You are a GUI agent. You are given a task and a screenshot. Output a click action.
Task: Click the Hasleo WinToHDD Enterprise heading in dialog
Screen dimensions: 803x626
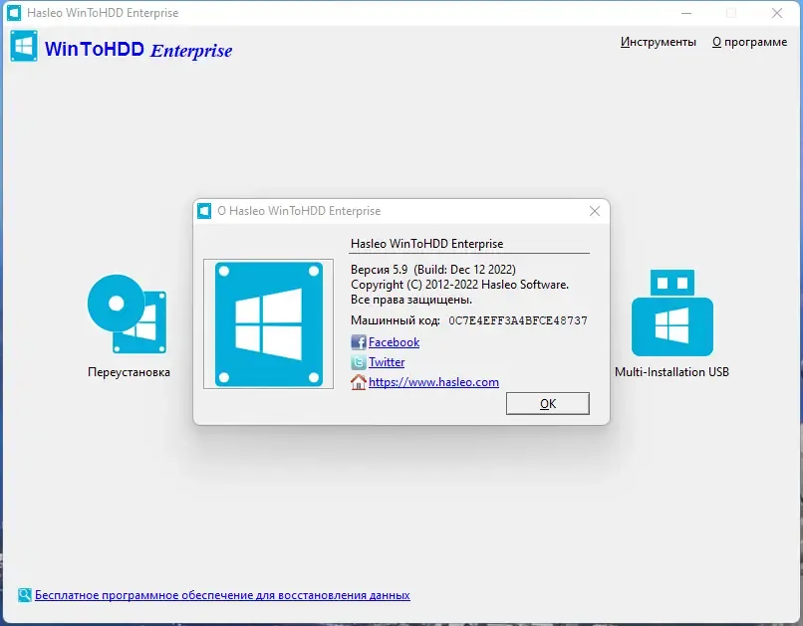[x=427, y=244]
